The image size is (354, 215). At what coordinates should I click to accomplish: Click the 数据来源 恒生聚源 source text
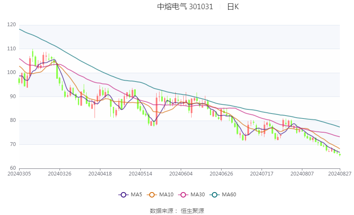coord(177,211)
